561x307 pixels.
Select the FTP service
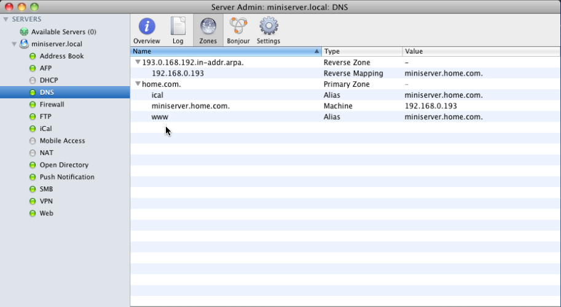coord(45,116)
